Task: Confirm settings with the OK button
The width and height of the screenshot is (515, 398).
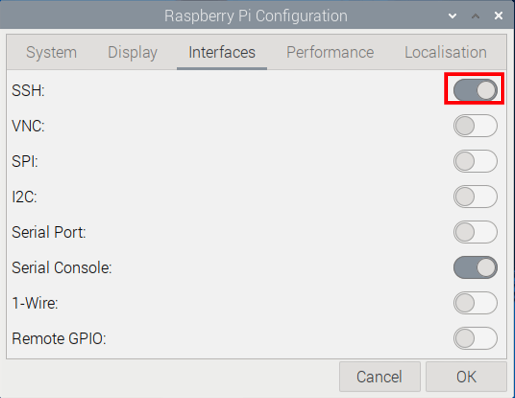Action: point(466,377)
